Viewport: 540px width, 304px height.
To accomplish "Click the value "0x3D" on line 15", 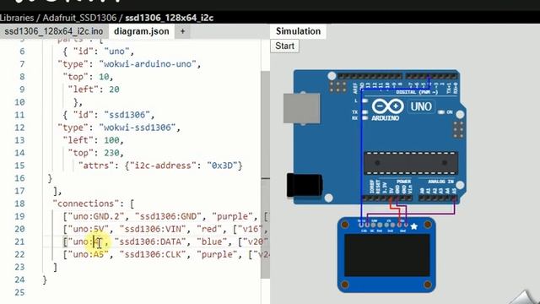I will (x=222, y=166).
